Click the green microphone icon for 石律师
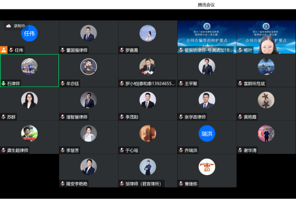This screenshot has width=296, height=199. pyautogui.click(x=3, y=83)
